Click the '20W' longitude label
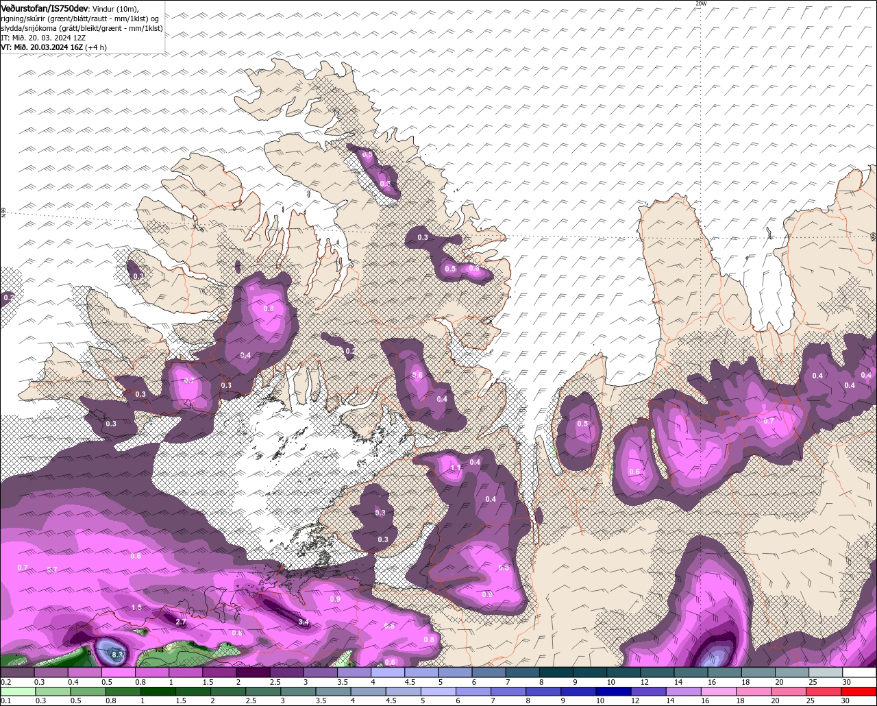 (700, 3)
